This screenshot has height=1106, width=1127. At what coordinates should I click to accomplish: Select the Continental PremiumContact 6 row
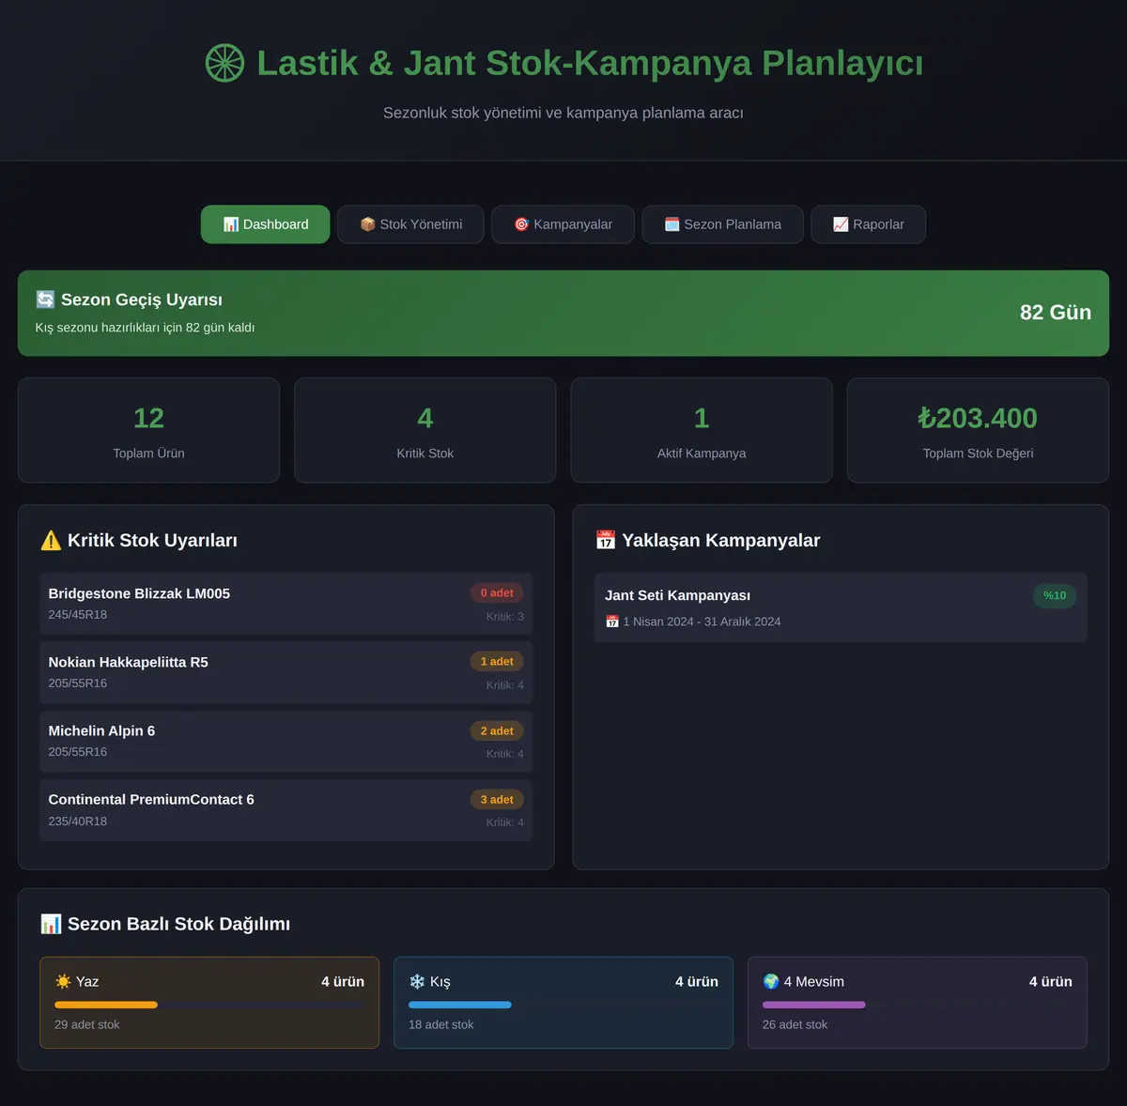click(286, 810)
